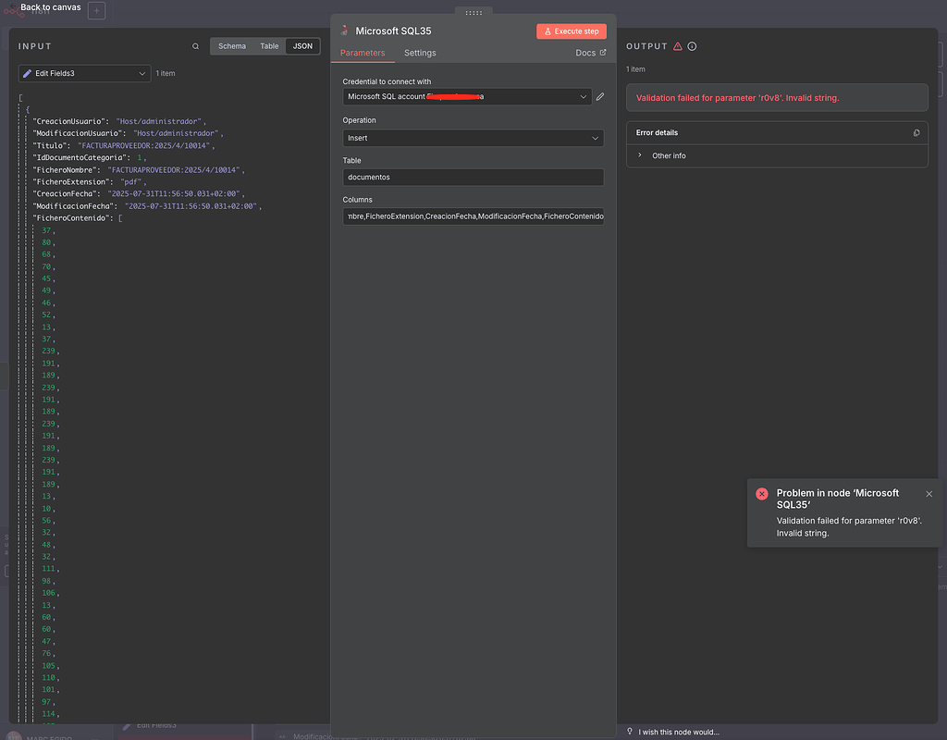This screenshot has width=947, height=740.
Task: Click the search icon in Input panel
Action: (x=195, y=46)
